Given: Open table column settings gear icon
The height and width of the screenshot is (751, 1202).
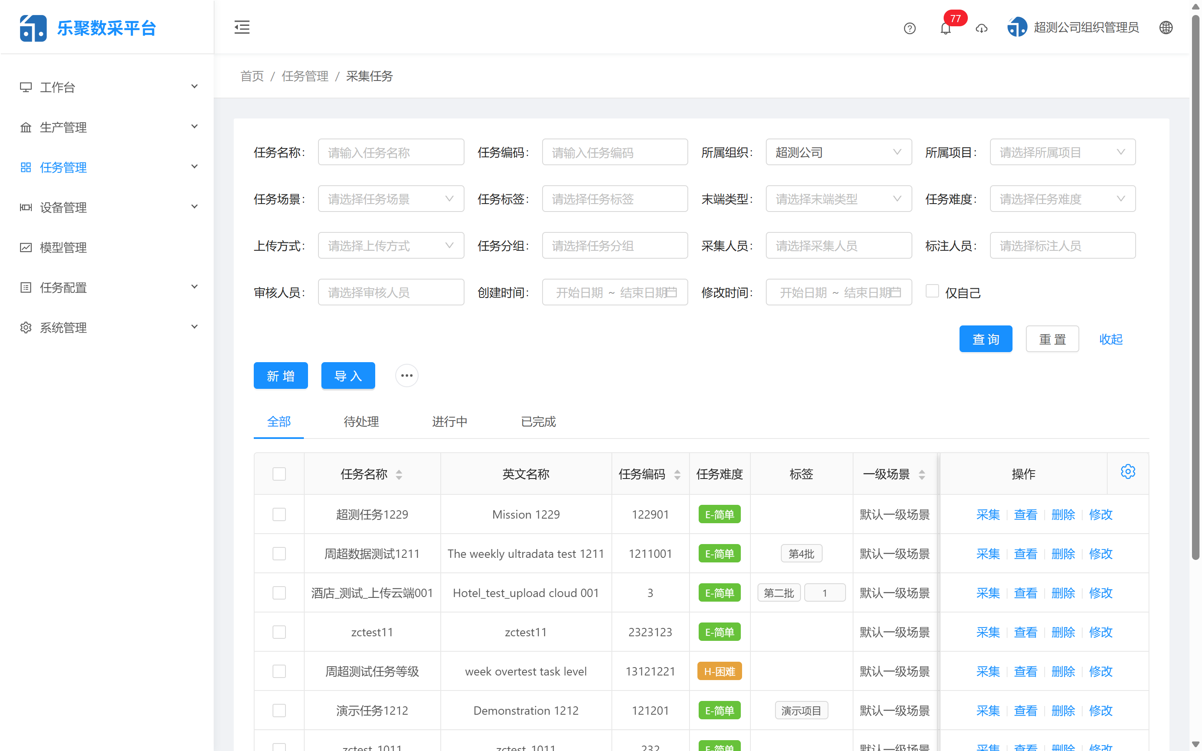Looking at the screenshot, I should pos(1128,471).
